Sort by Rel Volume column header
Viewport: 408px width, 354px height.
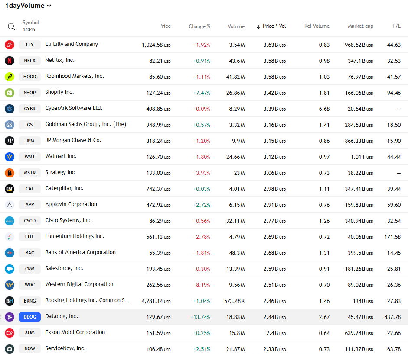[x=317, y=26]
